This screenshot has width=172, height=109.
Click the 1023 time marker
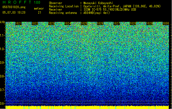(x=51, y=23)
